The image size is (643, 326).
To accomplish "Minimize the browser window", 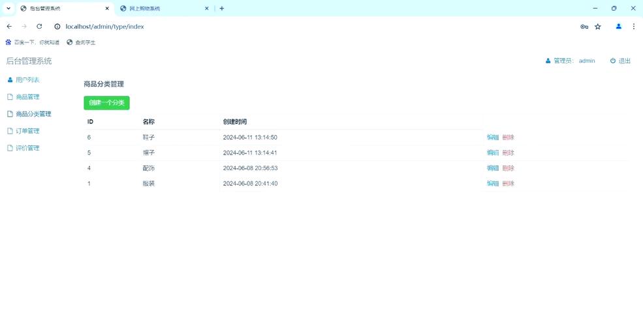I will click(x=595, y=8).
